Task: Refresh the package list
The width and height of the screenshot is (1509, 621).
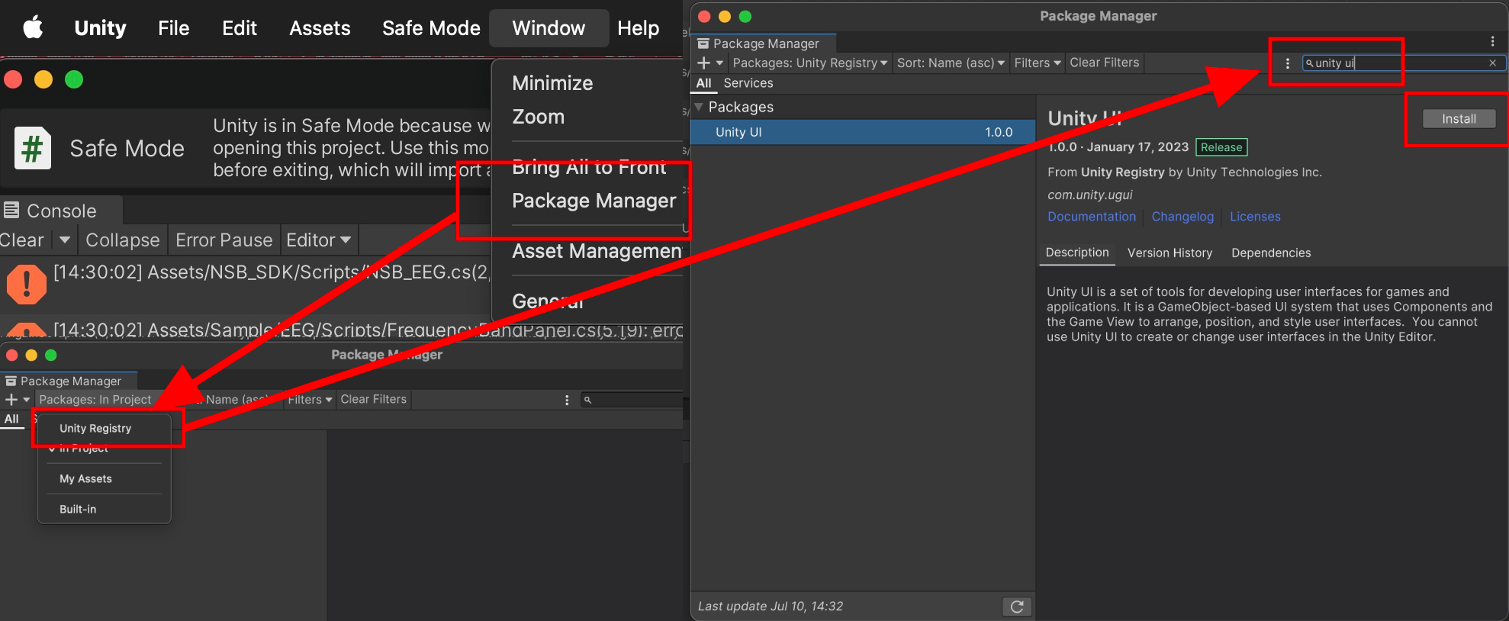Action: (x=1017, y=607)
